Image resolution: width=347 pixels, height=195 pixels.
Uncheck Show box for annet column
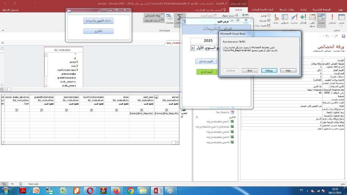tap(167, 110)
